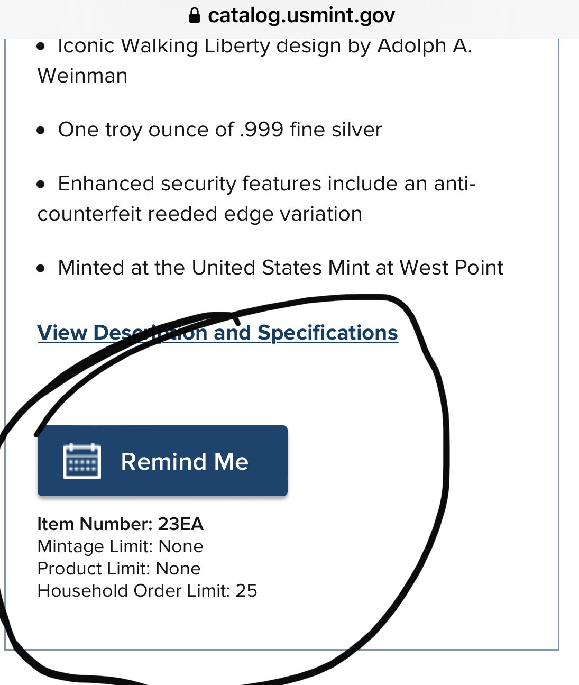Click counterfeit reeded edge variation text
Viewport: 579px width, 685px height.
coord(200,214)
